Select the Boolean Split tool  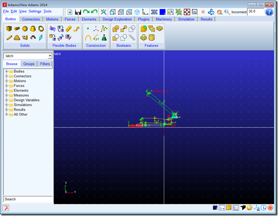pos(124,37)
